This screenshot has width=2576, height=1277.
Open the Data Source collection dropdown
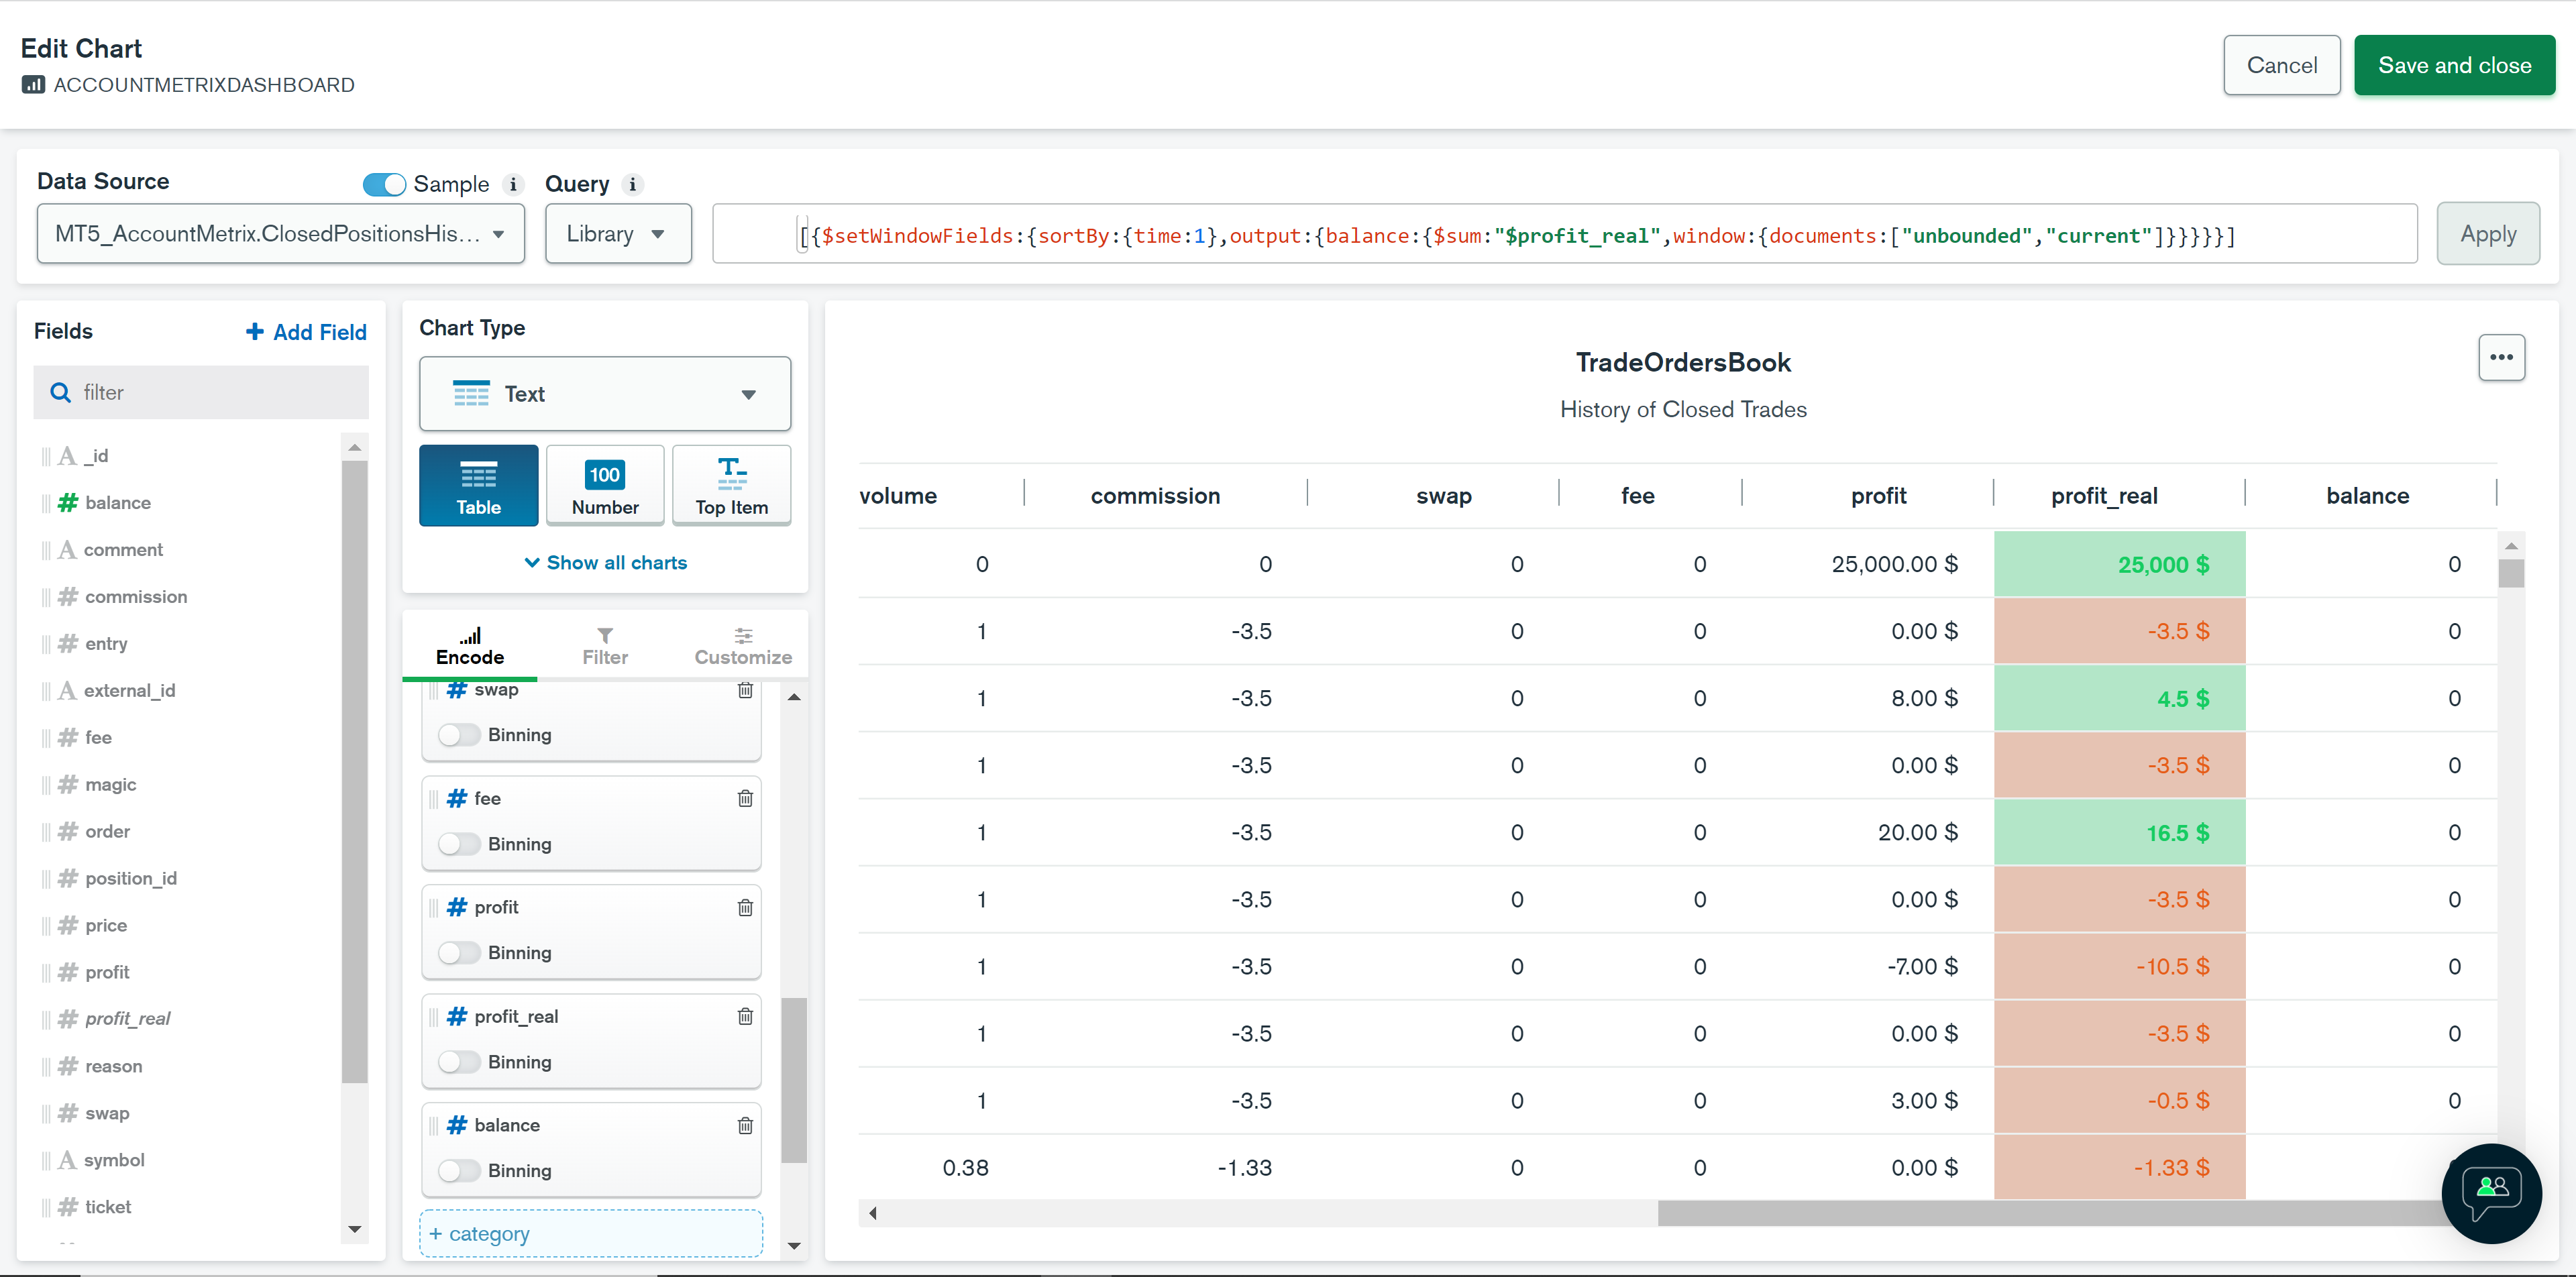(x=280, y=234)
